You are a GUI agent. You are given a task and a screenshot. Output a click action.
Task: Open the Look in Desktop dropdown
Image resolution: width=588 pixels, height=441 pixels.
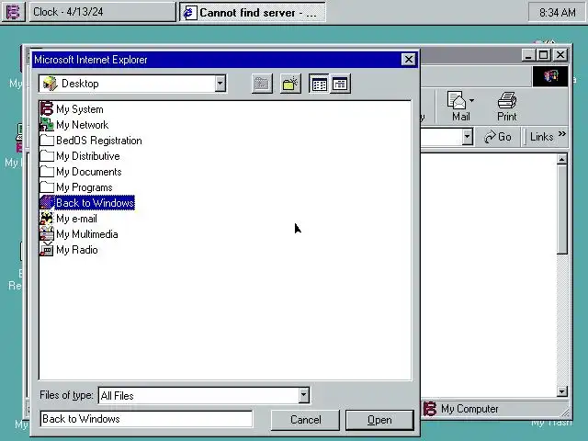[x=220, y=84]
